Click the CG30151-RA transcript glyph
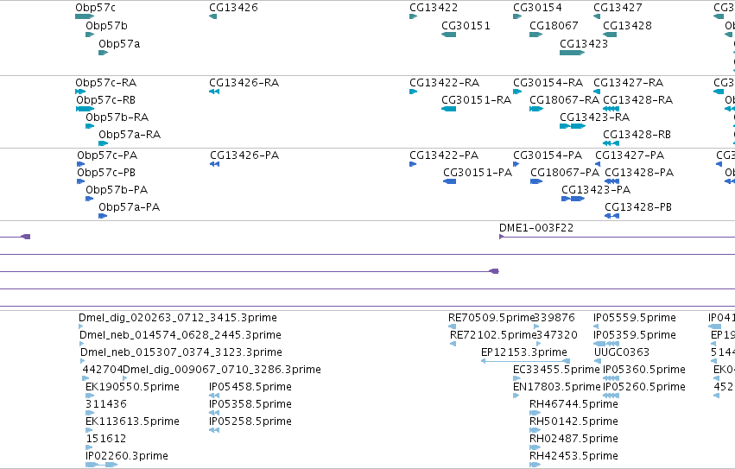Image resolution: width=735 pixels, height=469 pixels. [x=448, y=109]
